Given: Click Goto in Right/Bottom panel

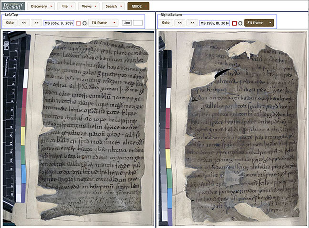Looking at the screenshot, I should (165, 23).
